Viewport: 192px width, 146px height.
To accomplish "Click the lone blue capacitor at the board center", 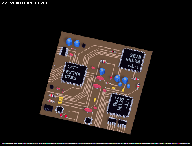I will click(x=102, y=71).
